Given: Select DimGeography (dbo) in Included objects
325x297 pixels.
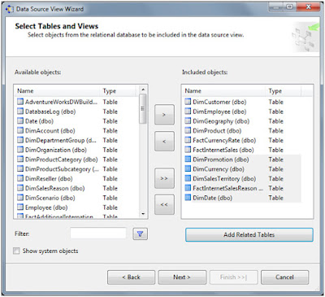Looking at the screenshot, I should tap(221, 121).
